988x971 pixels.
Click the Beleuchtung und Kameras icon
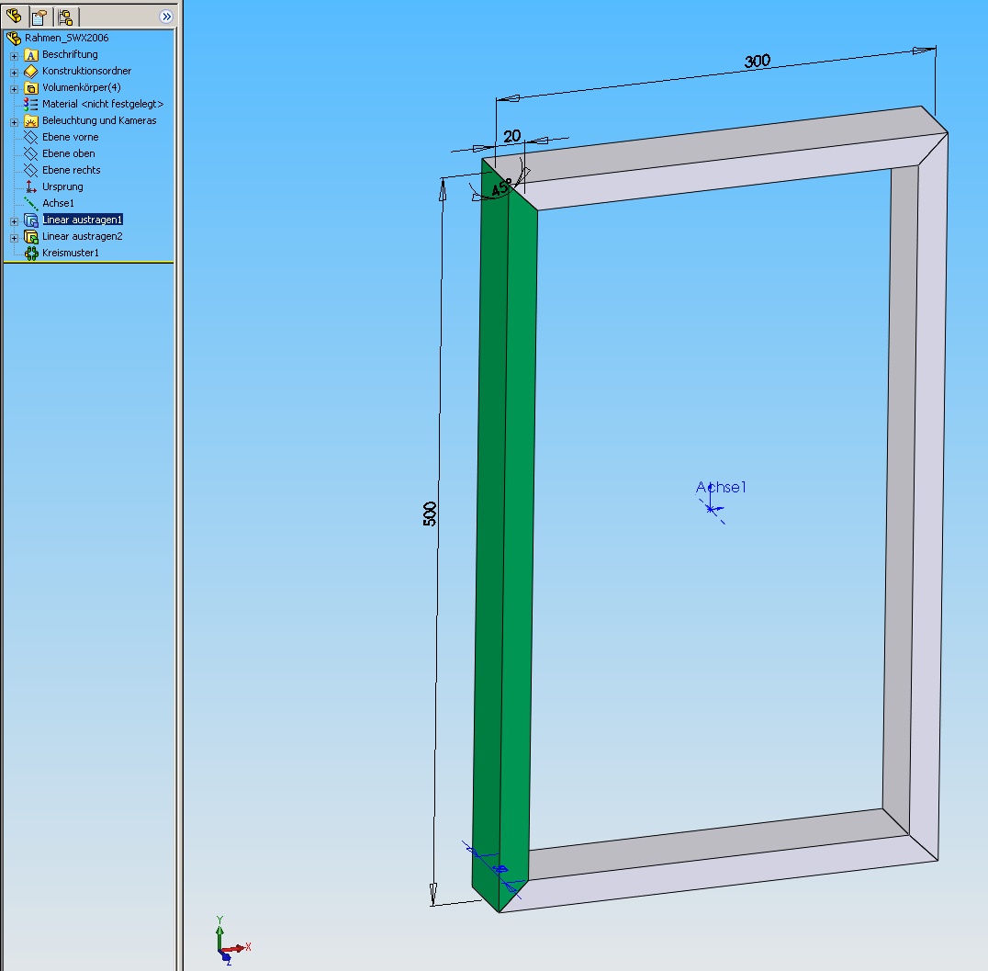(x=31, y=120)
